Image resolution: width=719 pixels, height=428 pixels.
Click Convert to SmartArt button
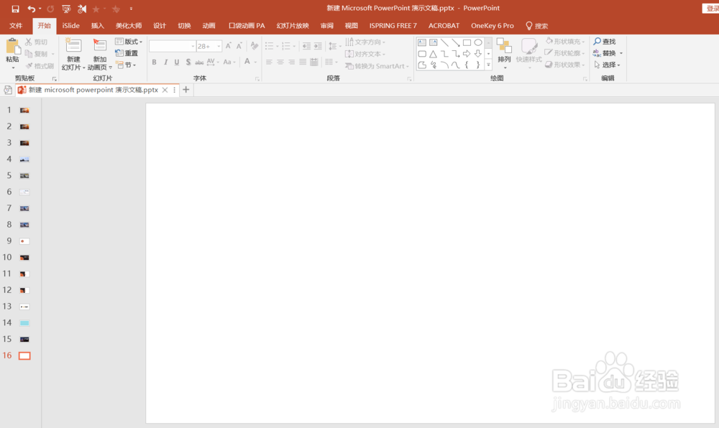click(377, 66)
